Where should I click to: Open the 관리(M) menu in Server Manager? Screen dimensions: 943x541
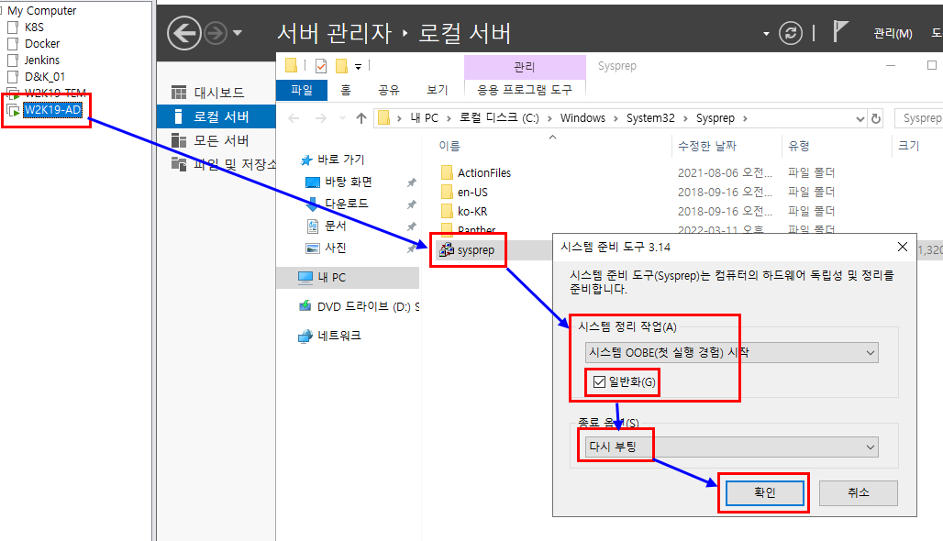(893, 34)
